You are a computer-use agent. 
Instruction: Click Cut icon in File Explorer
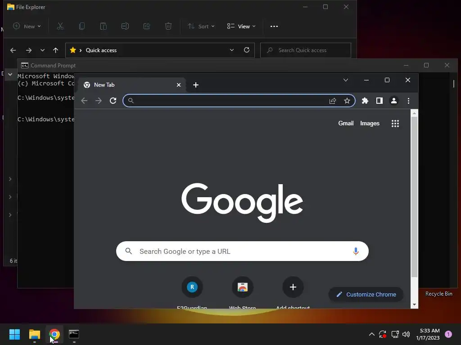60,27
